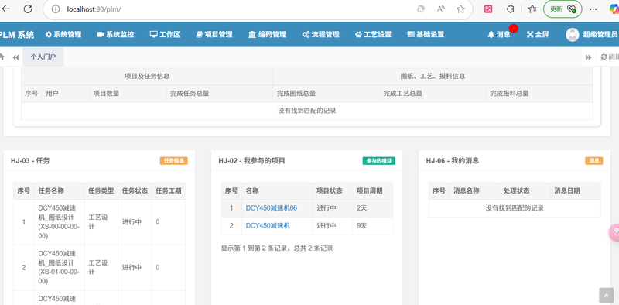Click the 项目及任务信息 group header
The height and width of the screenshot is (305, 619).
coord(147,76)
